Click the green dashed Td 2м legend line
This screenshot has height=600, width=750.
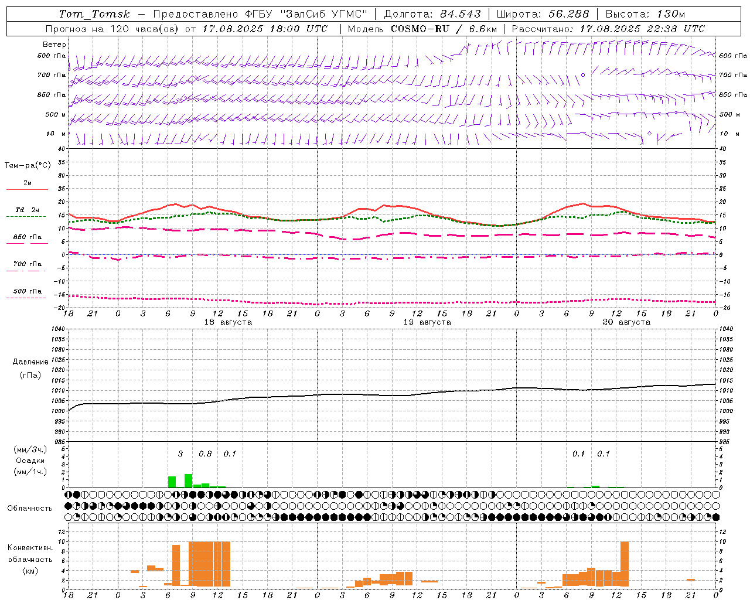(x=27, y=217)
